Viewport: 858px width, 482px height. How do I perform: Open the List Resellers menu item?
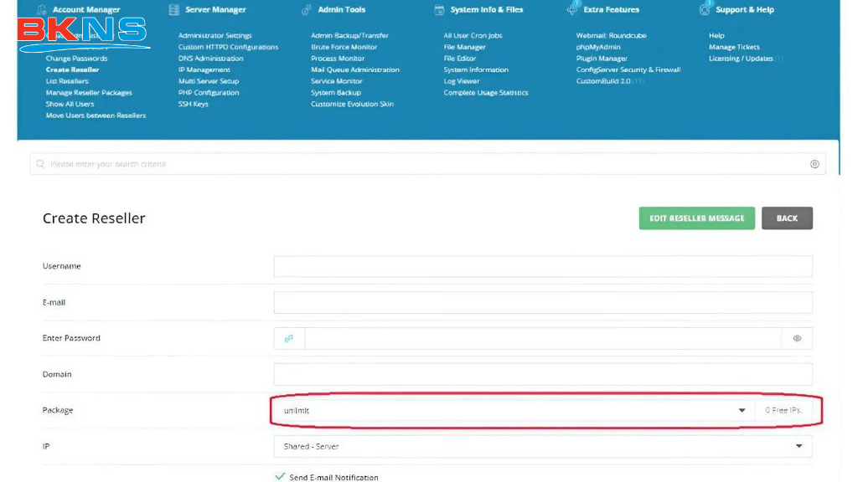[x=67, y=81]
